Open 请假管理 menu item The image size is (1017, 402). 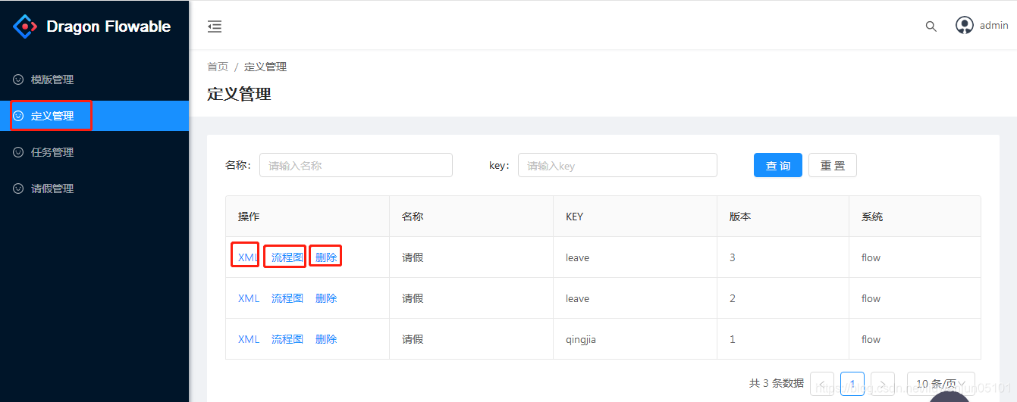[x=94, y=189]
